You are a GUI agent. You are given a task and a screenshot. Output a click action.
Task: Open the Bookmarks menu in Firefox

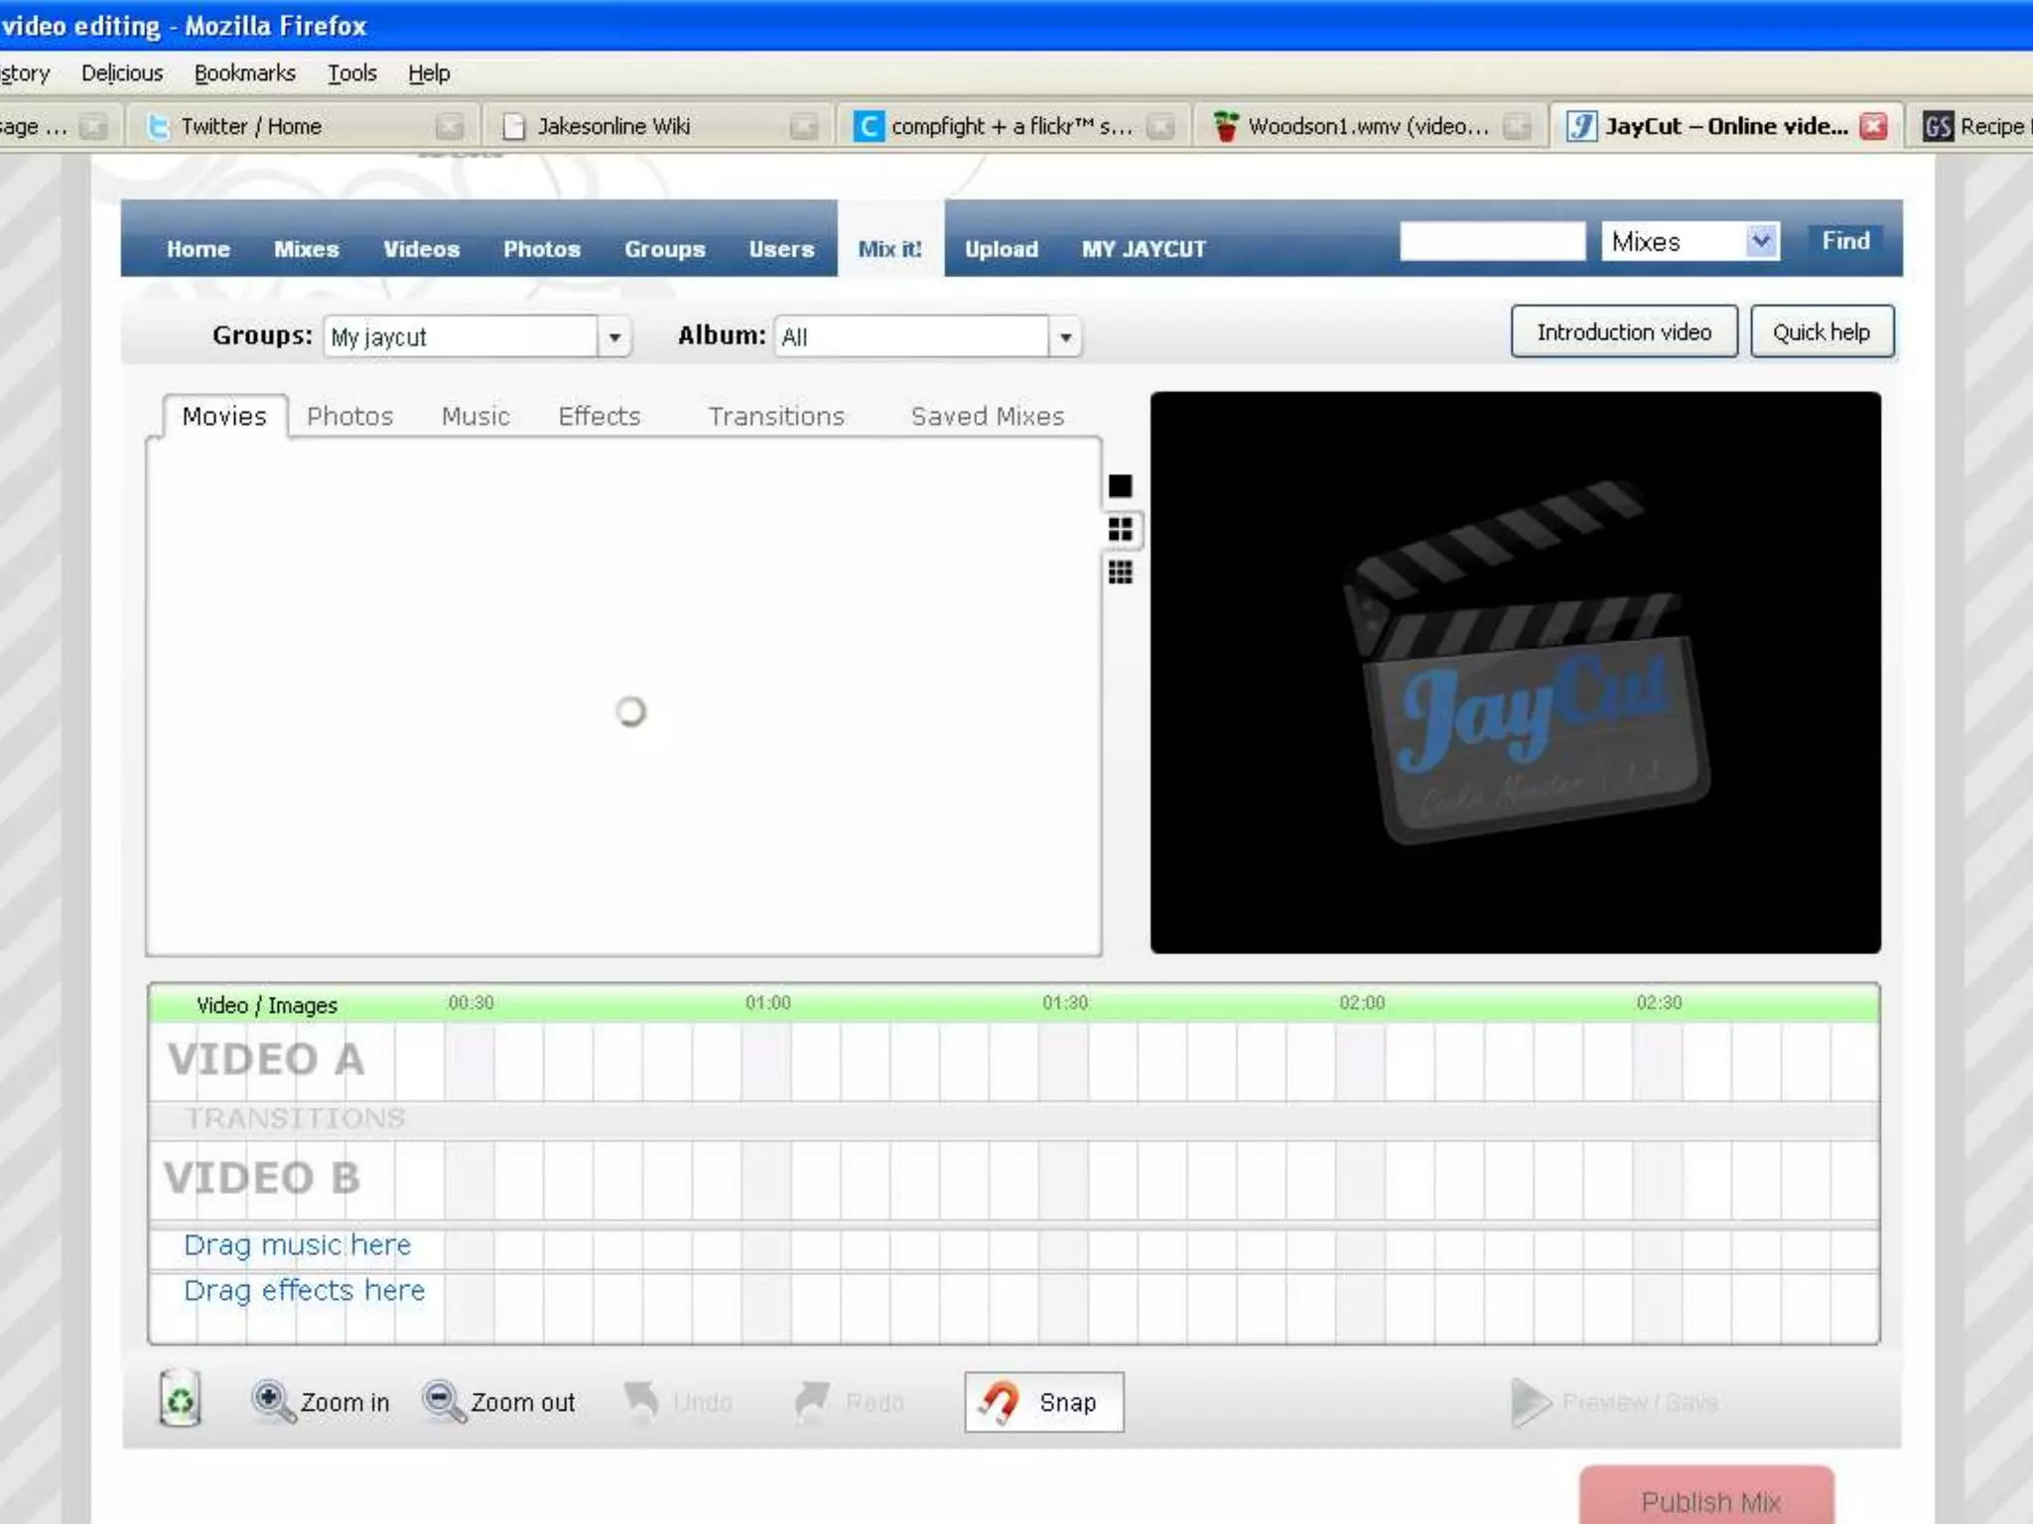pyautogui.click(x=244, y=73)
